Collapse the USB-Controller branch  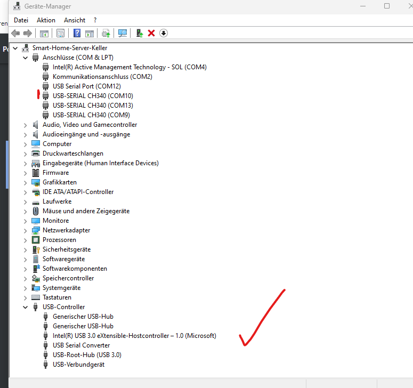[25, 307]
